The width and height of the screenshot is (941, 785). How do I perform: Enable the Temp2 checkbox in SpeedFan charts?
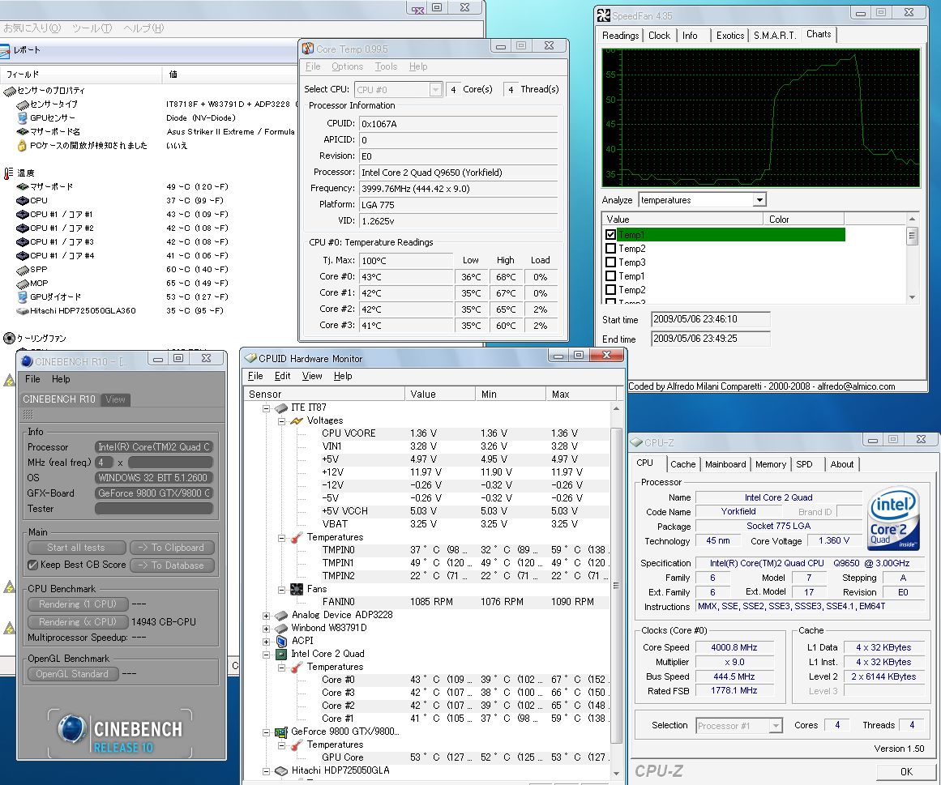tap(611, 249)
